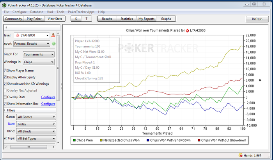Switch to the Statistics tab
This screenshot has width=273, height=160.
click(x=127, y=19)
